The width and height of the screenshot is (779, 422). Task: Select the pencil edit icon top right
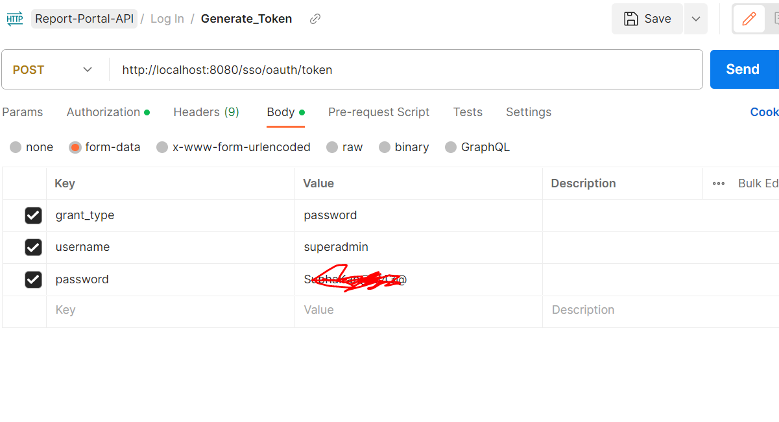tap(750, 19)
